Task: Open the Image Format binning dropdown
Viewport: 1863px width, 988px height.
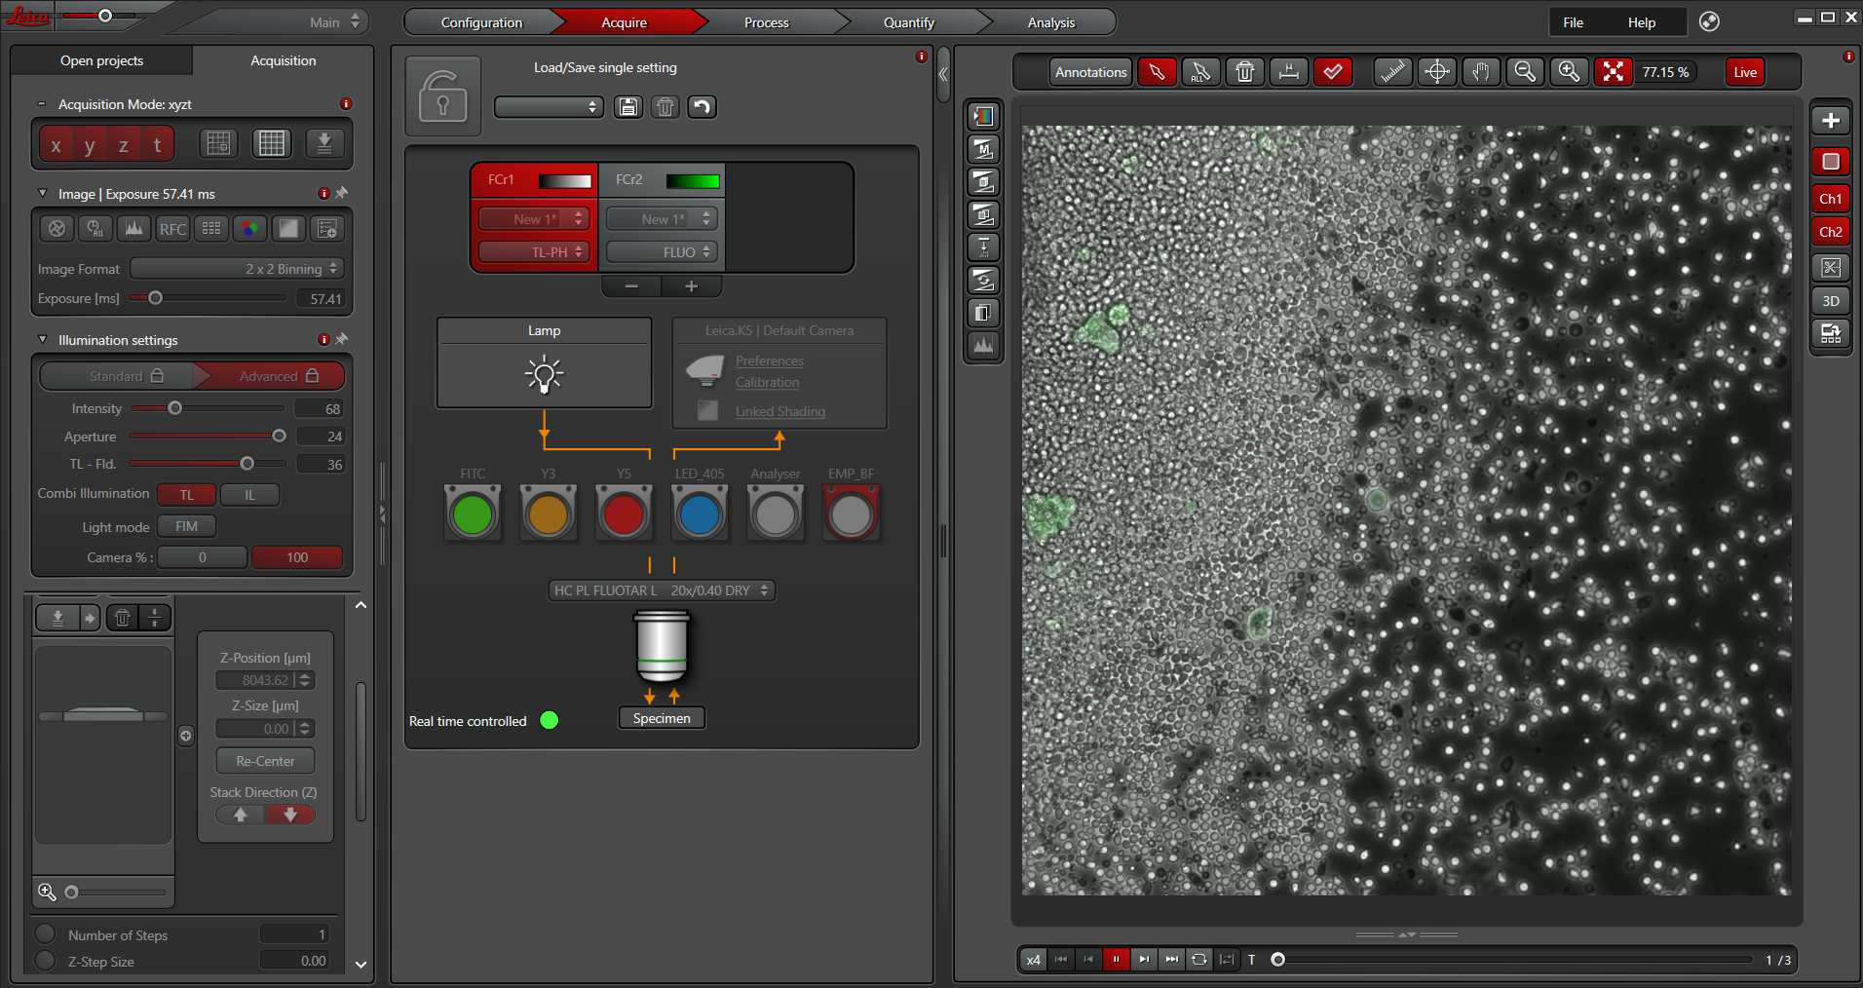Action: coord(237,269)
